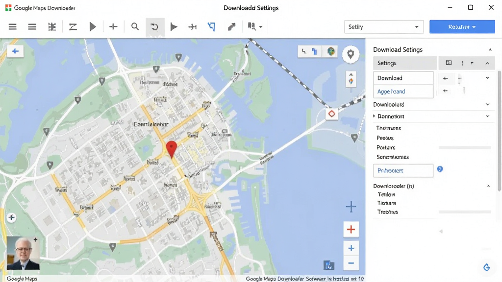Expand the Dennertorn tree item
Viewport: 502px width, 282px height.
[x=374, y=116]
